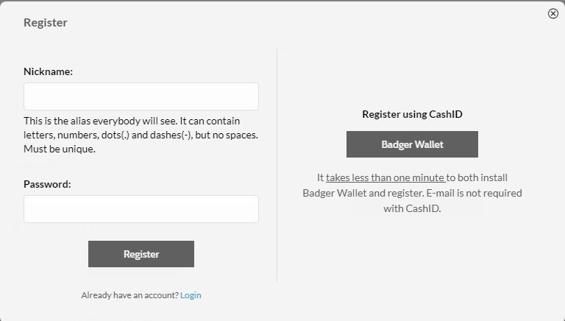Image resolution: width=565 pixels, height=321 pixels.
Task: Click the "This is the alias everybody will see" sentence
Action: 100,121
